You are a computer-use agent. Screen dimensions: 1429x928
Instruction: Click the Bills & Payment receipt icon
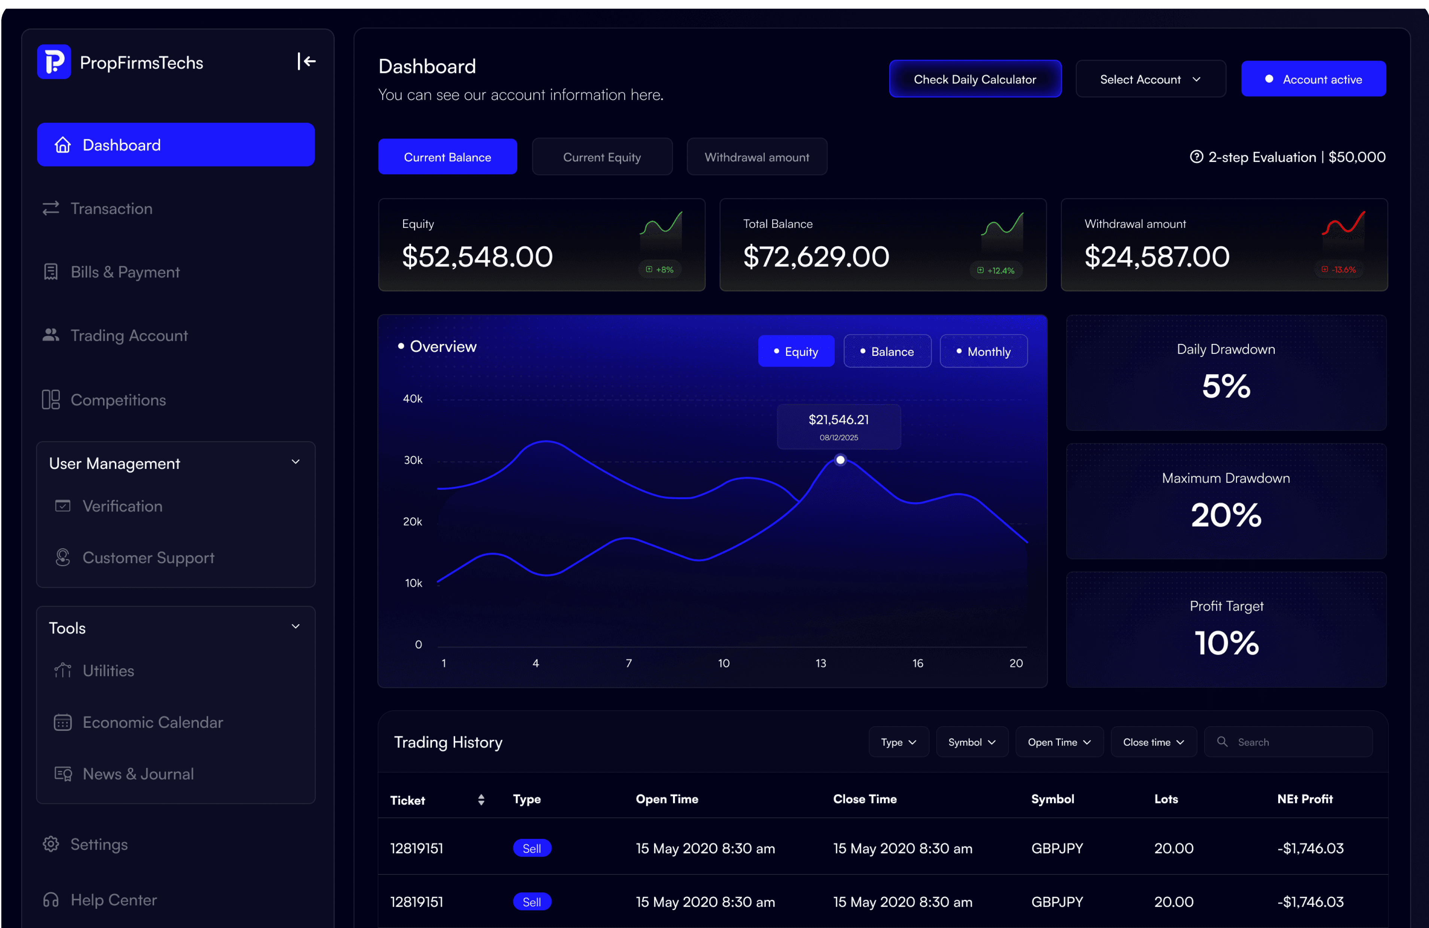(x=51, y=272)
